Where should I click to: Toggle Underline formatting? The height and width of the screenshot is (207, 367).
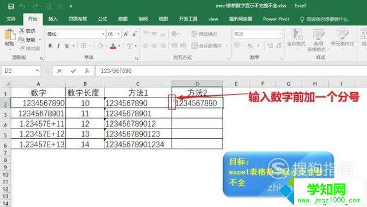tap(67, 46)
